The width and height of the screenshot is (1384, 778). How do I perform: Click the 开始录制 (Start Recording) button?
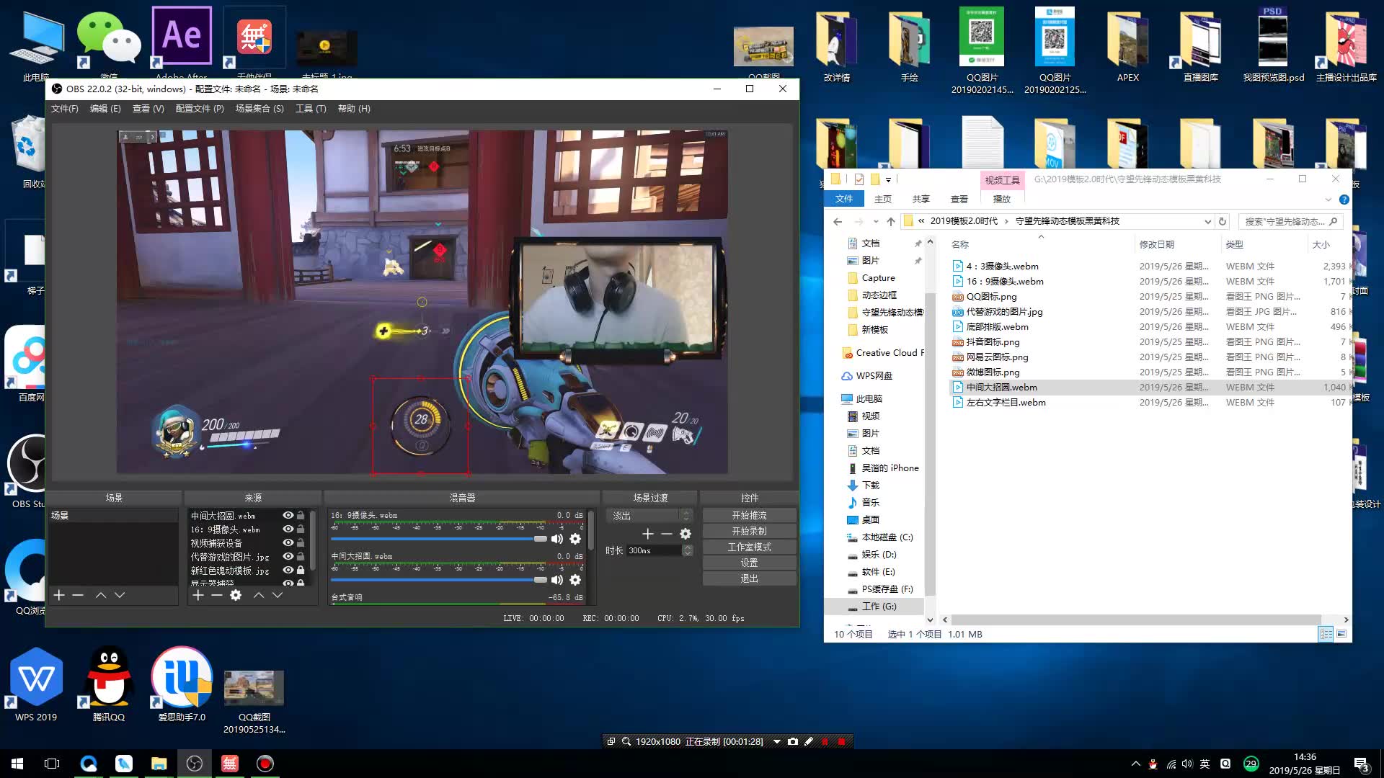click(749, 531)
